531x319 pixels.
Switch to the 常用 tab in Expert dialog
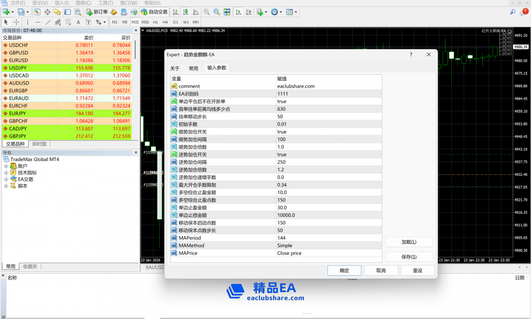click(193, 68)
